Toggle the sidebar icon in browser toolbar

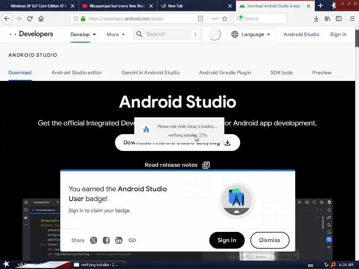click(x=339, y=19)
